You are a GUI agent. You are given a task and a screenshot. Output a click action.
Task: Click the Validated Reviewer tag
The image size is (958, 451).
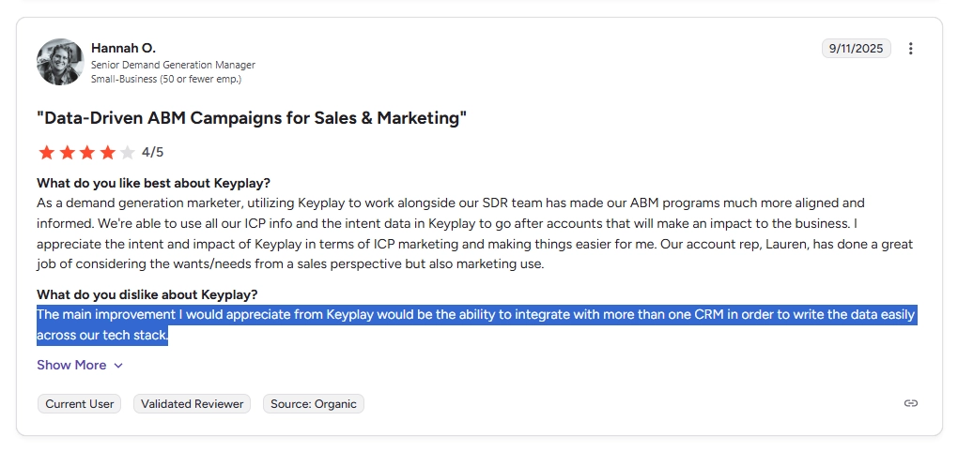tap(192, 404)
